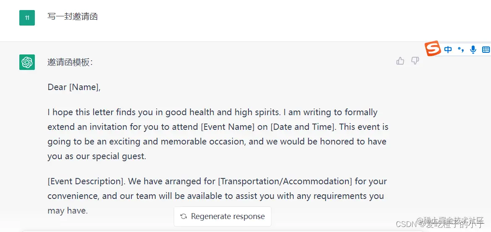
Task: Click the "Dear [Name]," line
Action: (x=74, y=87)
